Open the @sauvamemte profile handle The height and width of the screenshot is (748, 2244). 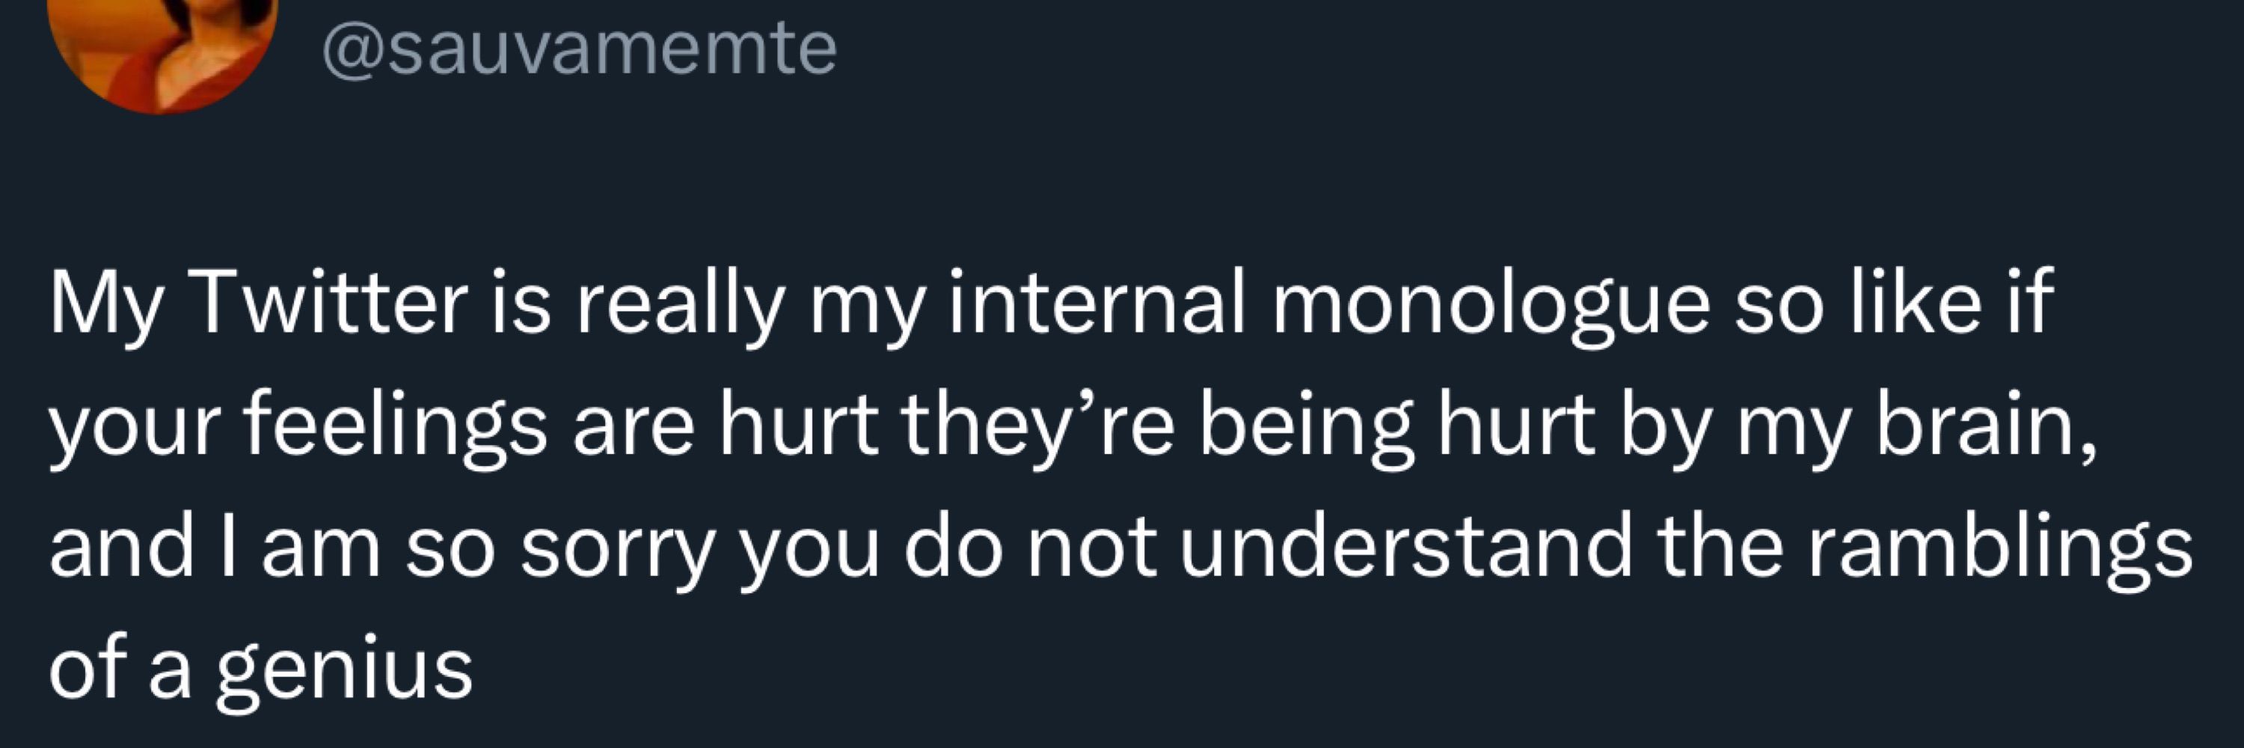(579, 49)
